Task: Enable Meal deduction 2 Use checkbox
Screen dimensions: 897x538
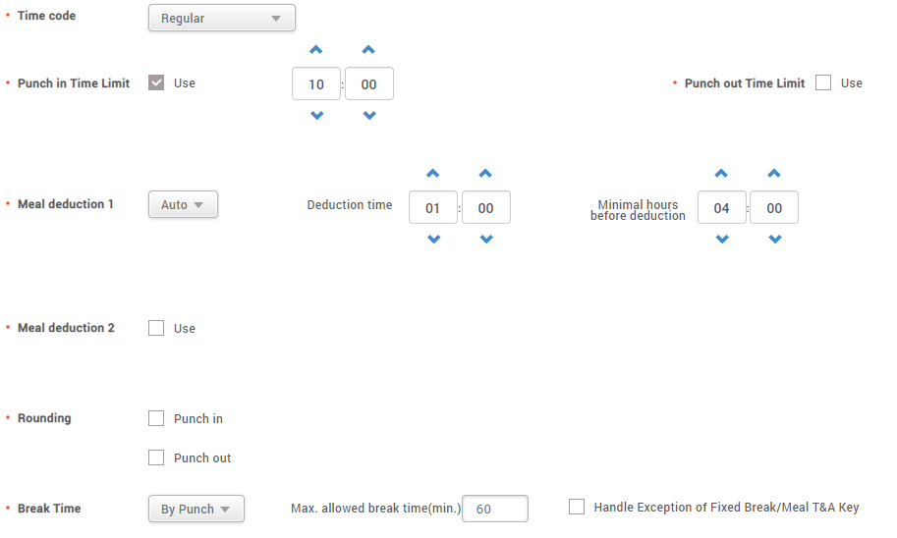Action: (156, 328)
